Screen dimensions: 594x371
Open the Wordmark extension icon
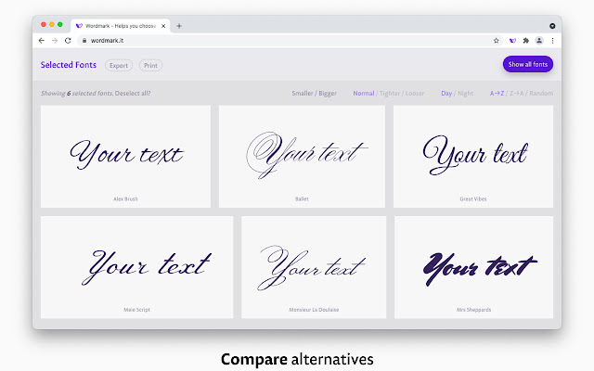(x=512, y=41)
